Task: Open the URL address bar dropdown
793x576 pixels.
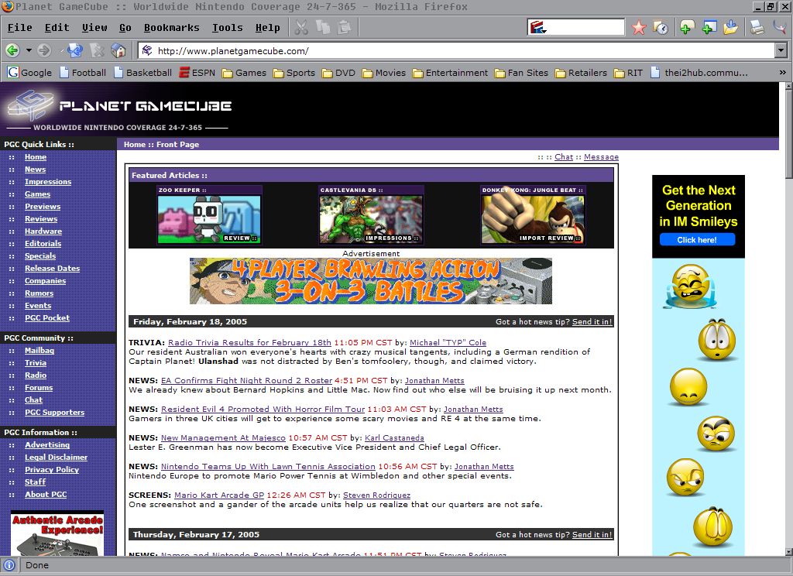Action: 781,51
